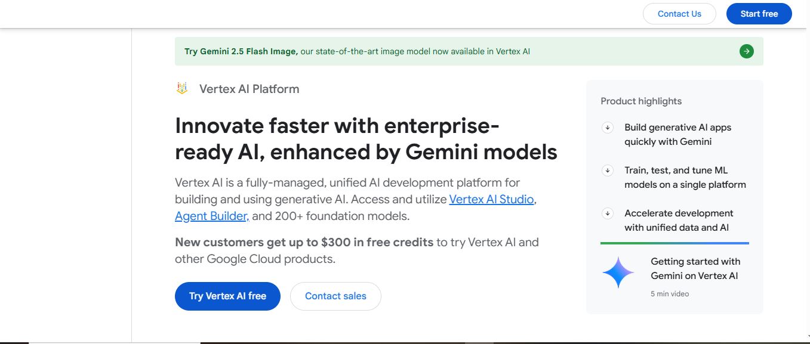
Task: Open Getting started with Gemini on Vertex AI
Action: tap(695, 268)
